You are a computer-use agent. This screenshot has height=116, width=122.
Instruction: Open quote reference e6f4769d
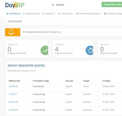click(13, 110)
